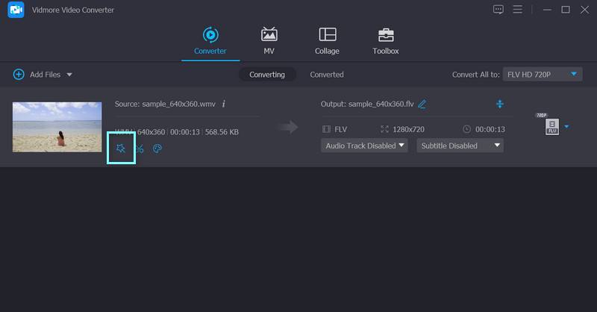Open the Audio Track Disabled dropdown
597x312 pixels.
(365, 146)
